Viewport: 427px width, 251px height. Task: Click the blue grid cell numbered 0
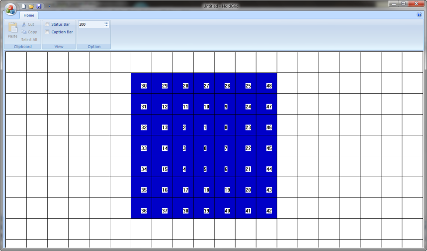pyautogui.click(x=204, y=146)
